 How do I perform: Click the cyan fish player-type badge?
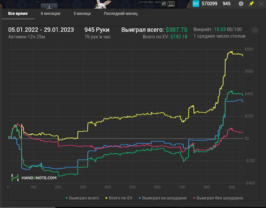pyautogui.click(x=196, y=3)
